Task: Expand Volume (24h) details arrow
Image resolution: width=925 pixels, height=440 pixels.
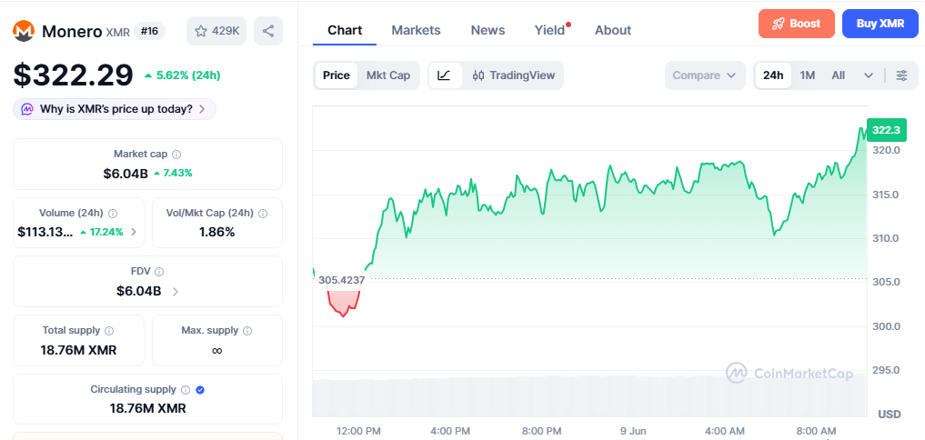Action: tap(134, 232)
